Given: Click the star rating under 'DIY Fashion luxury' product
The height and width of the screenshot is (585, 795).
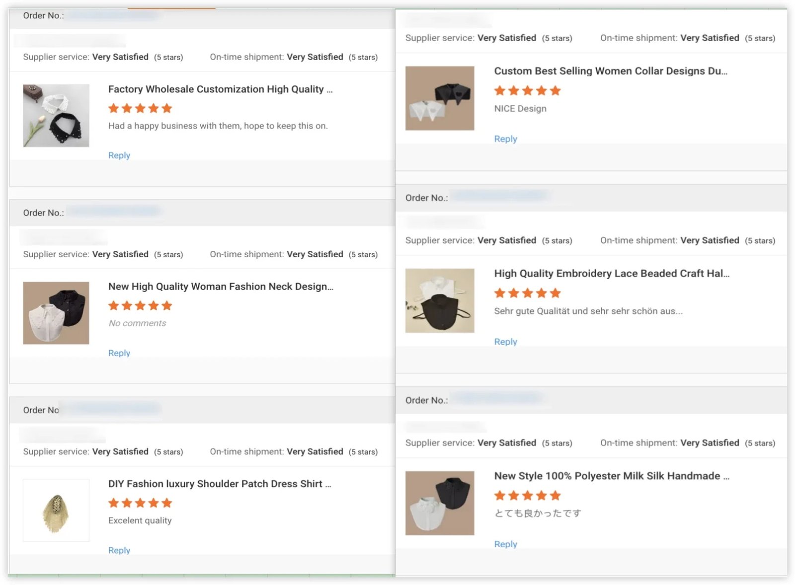Looking at the screenshot, I should pos(140,503).
